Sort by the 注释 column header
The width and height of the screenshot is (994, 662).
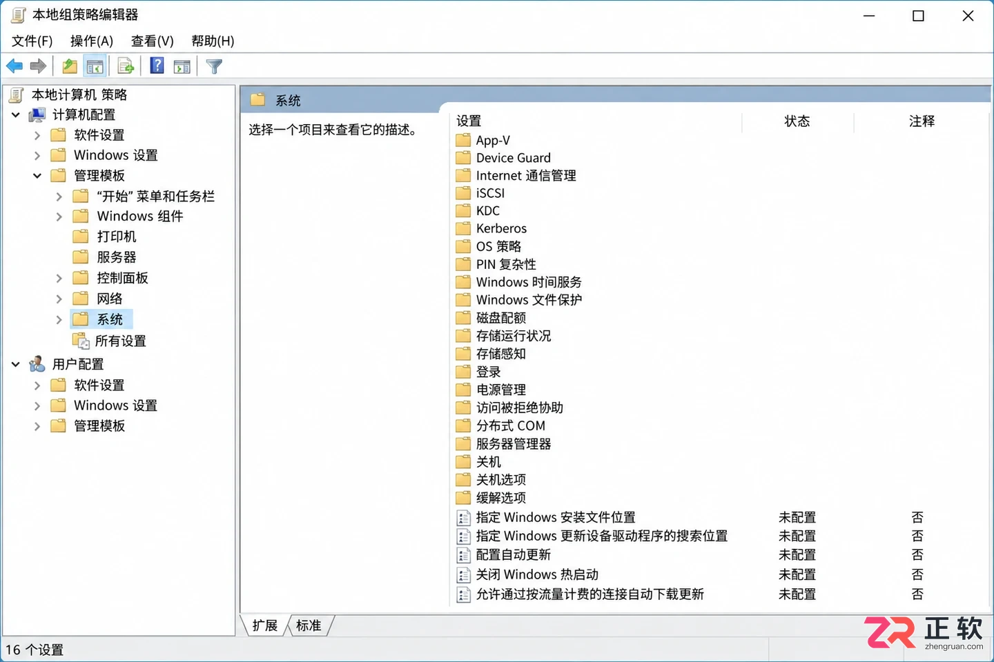[x=922, y=121]
